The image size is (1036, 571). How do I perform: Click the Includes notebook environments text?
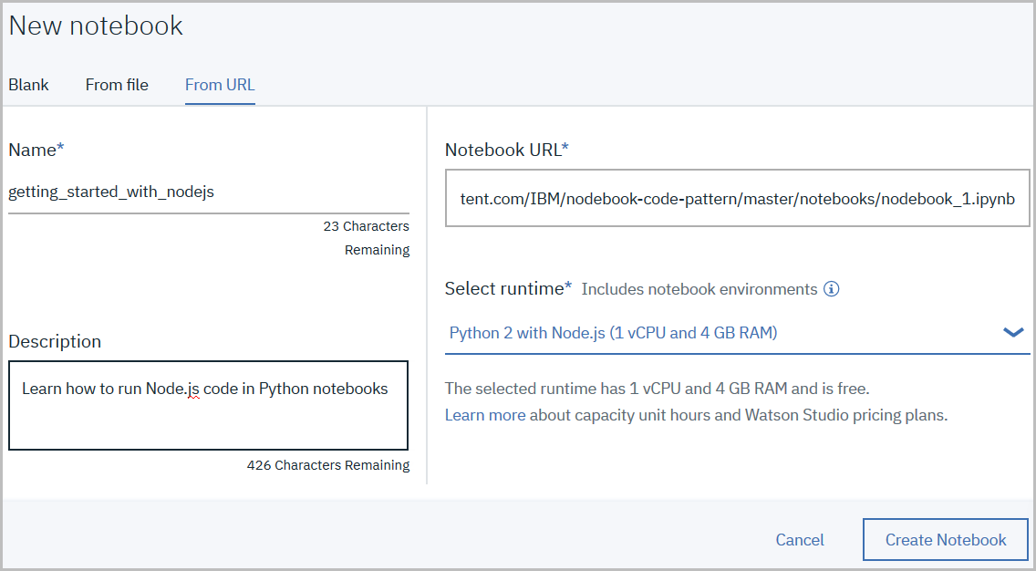coord(699,289)
